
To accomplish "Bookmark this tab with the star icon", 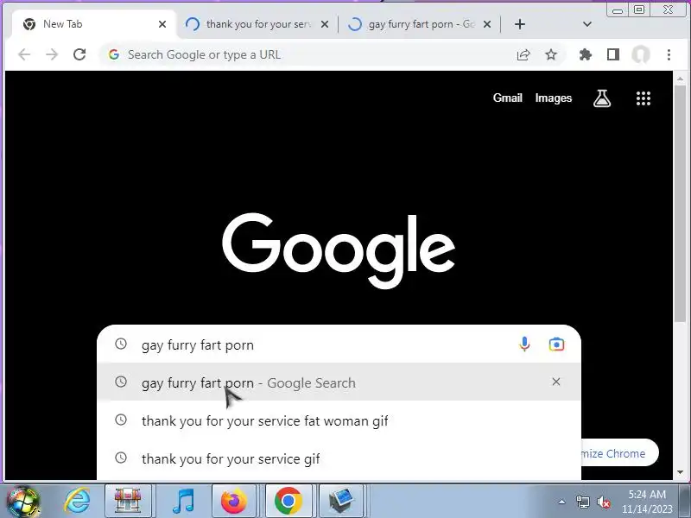I will point(551,54).
